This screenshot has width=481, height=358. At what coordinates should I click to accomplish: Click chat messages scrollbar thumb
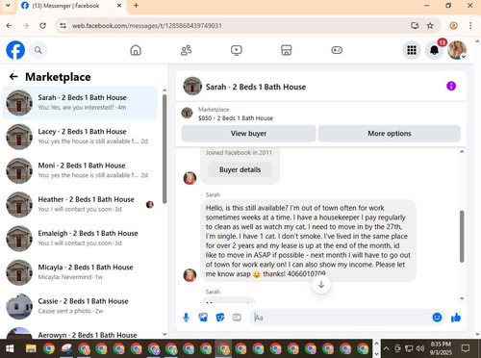[462, 237]
